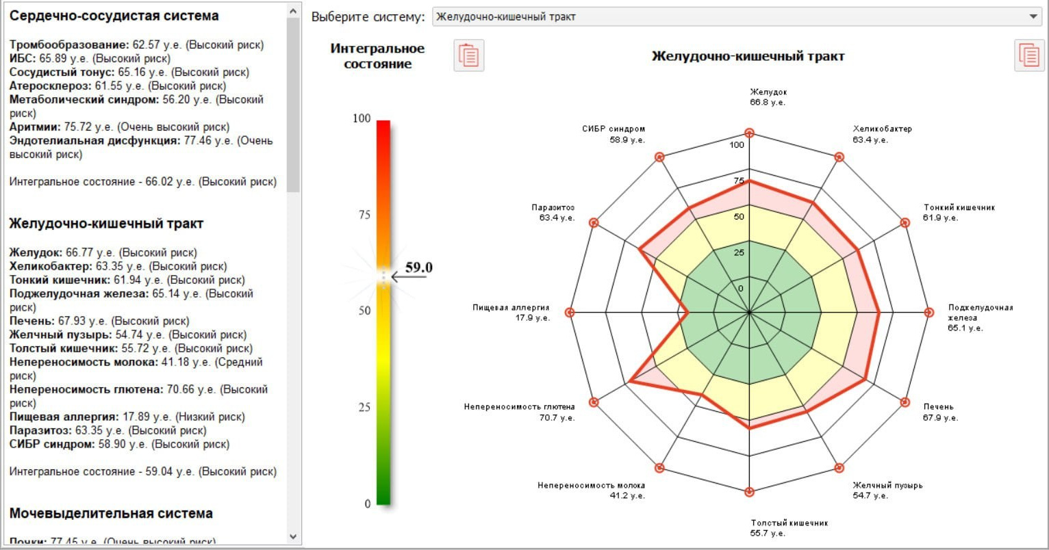The height and width of the screenshot is (550, 1049).
Task: Select the Пищевая аллергия radar axis marker
Action: pos(569,313)
